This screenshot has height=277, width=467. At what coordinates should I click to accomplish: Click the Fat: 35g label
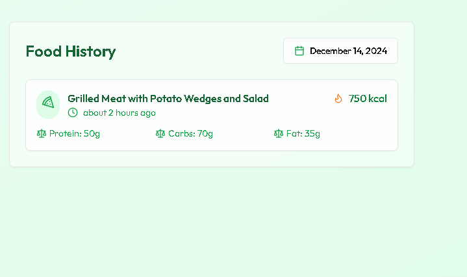coord(303,134)
